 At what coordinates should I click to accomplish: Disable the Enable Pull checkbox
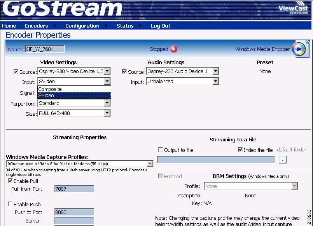pyautogui.click(x=10, y=181)
